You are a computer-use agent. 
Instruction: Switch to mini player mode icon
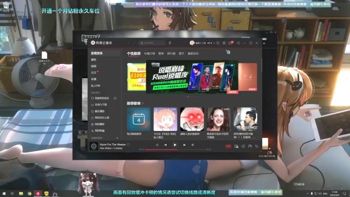click(238, 43)
